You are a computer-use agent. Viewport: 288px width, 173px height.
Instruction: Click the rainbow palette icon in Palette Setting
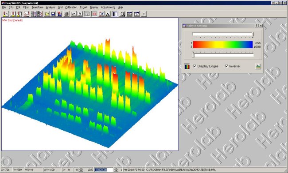187,66
